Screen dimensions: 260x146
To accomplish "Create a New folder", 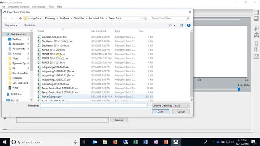I will (30, 25).
